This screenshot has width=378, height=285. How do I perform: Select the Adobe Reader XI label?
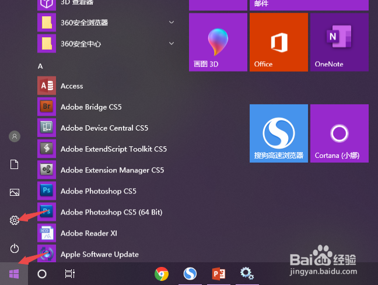89,233
